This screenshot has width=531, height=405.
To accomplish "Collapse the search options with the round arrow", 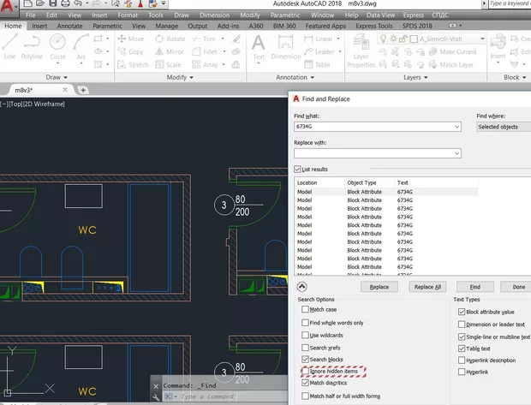I will 302,287.
